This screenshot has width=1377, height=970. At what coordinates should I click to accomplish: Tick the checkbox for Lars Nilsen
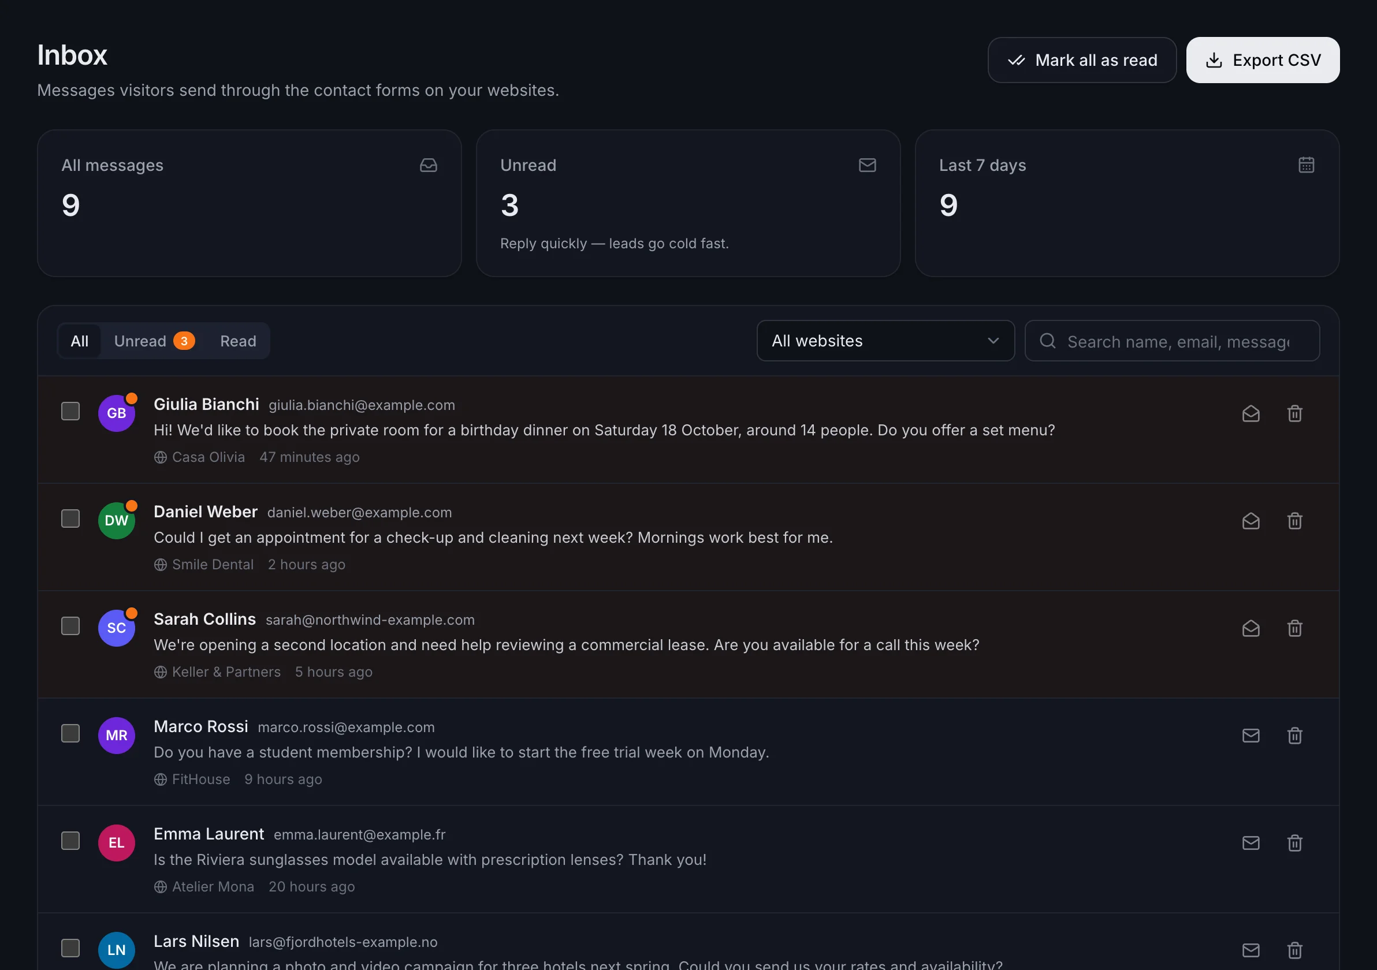tap(70, 948)
